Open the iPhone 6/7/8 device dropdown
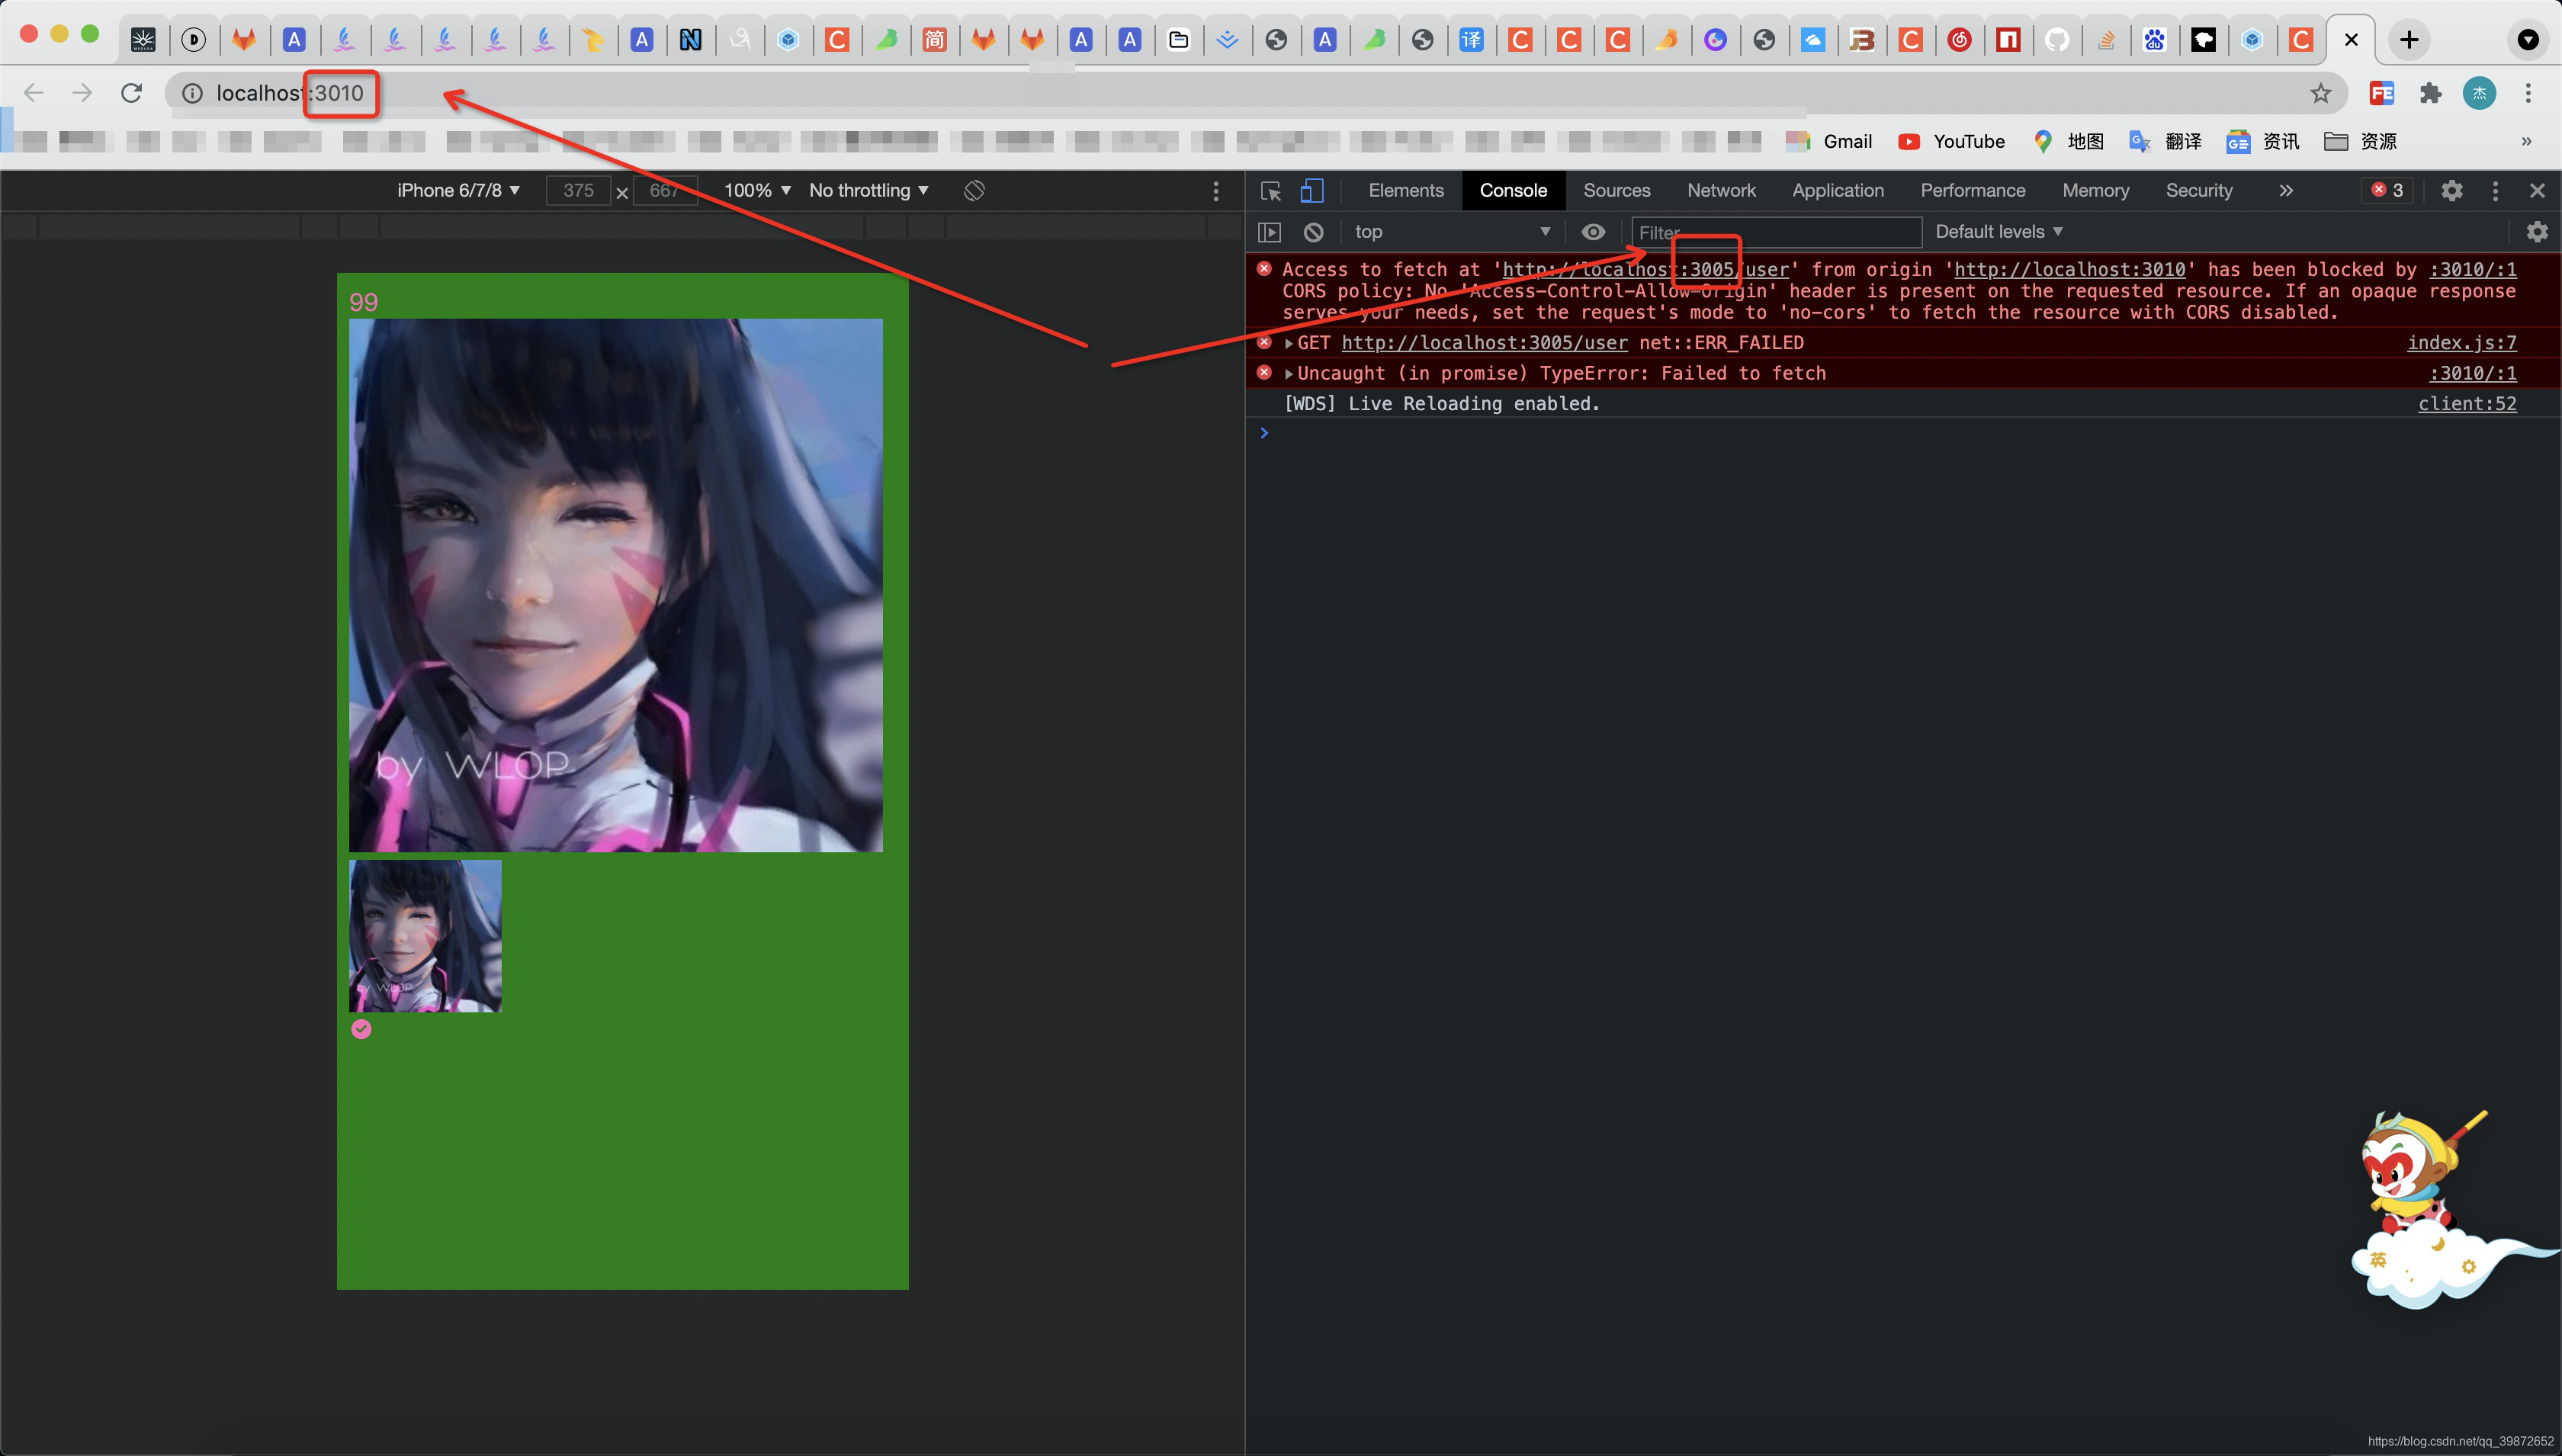This screenshot has height=1456, width=2562. [458, 190]
